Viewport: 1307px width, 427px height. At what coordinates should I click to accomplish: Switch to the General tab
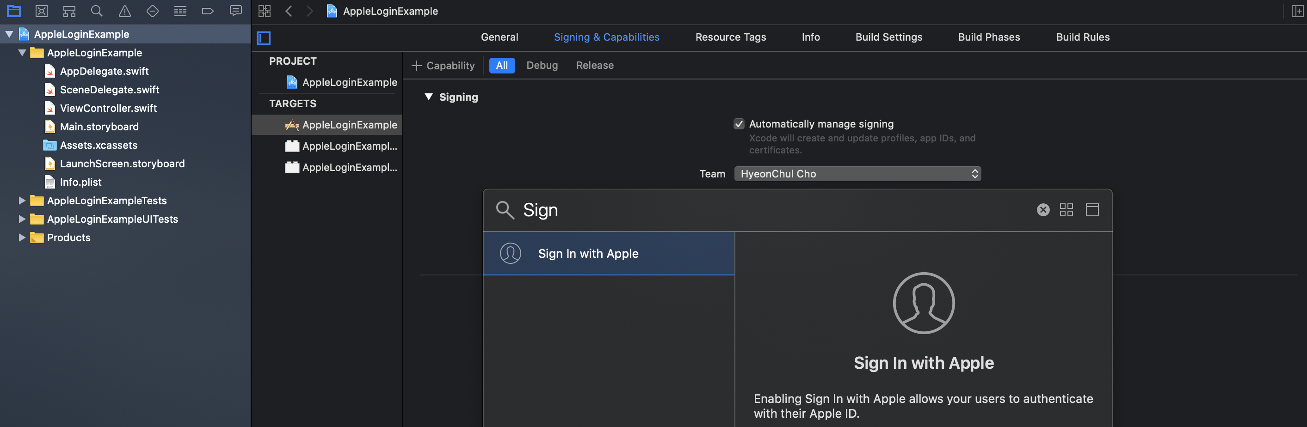click(x=499, y=37)
